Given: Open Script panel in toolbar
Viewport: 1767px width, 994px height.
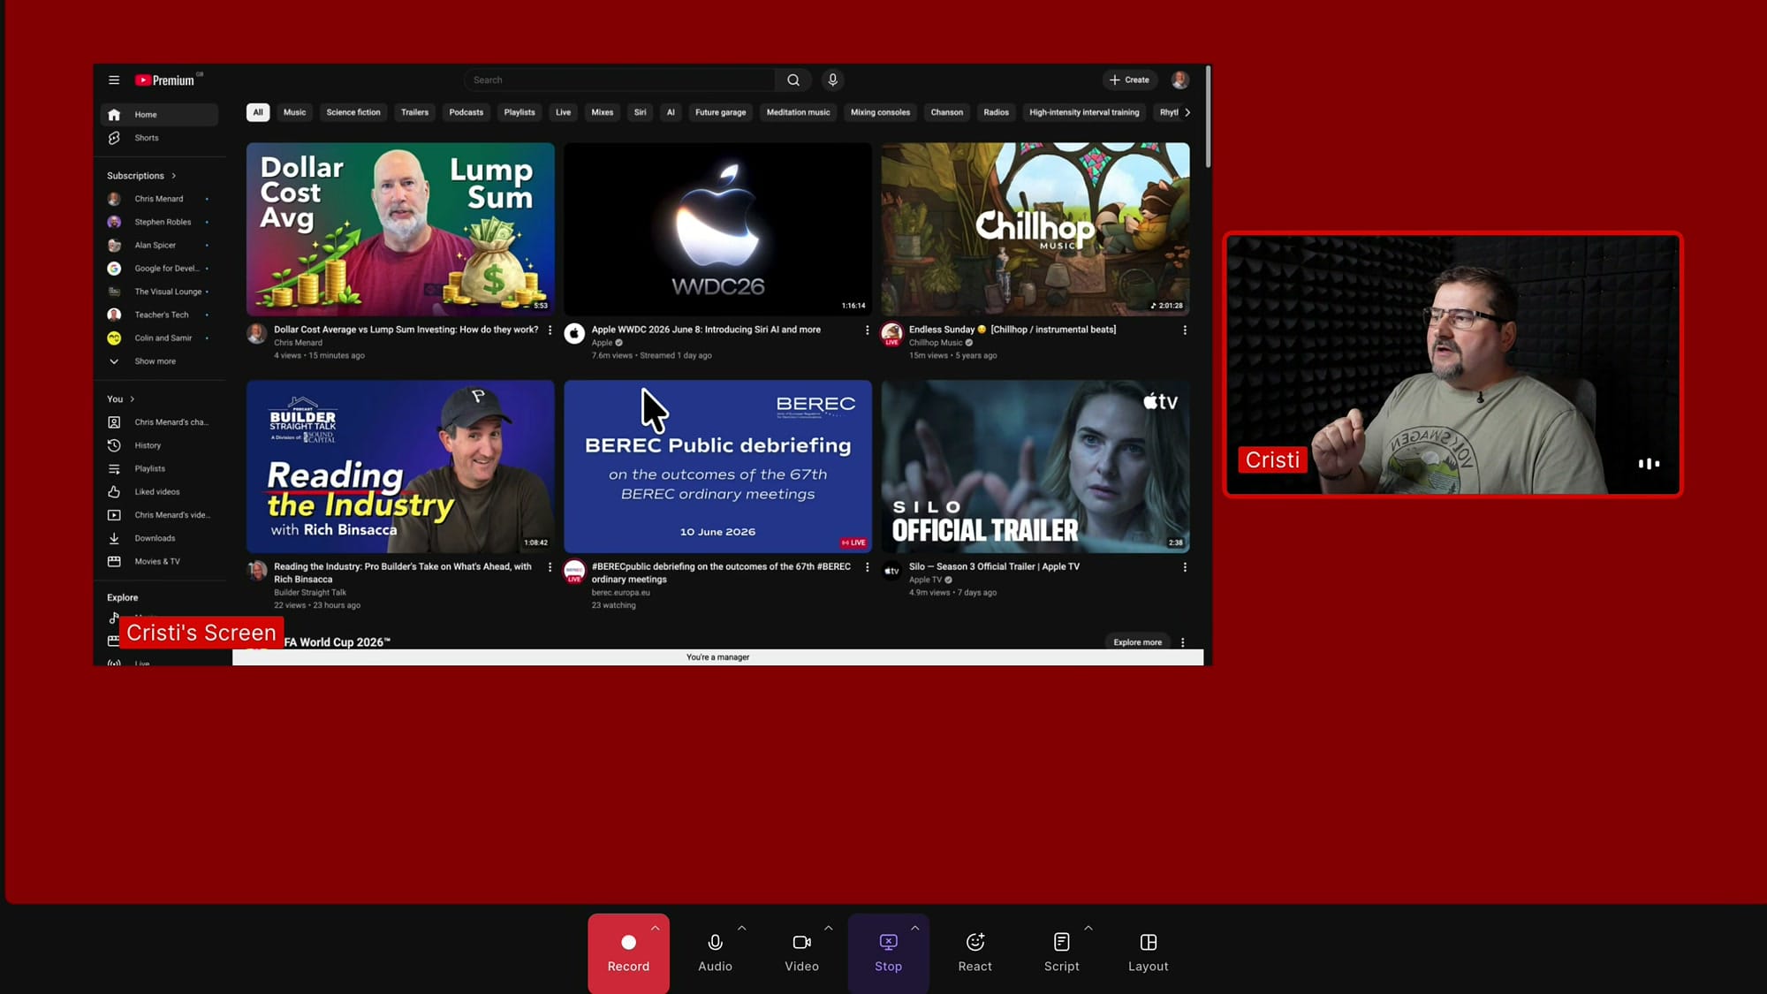Looking at the screenshot, I should click(x=1061, y=953).
